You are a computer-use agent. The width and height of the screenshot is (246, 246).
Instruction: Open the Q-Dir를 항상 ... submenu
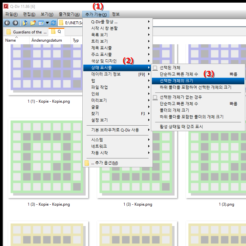click(118, 22)
